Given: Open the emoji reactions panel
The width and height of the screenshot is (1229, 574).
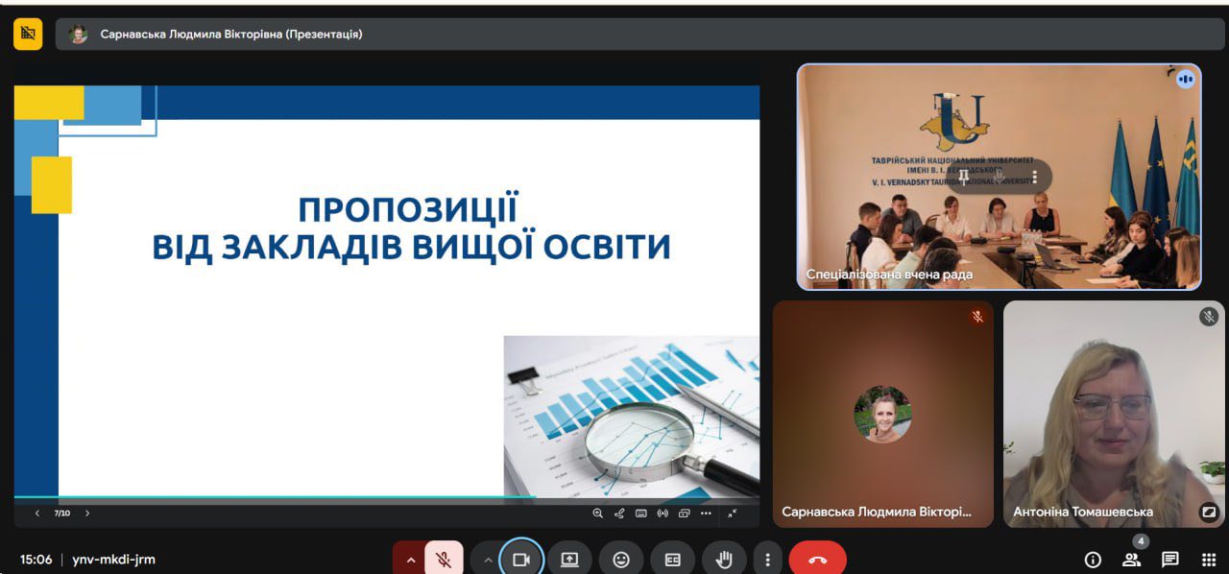Looking at the screenshot, I should (621, 560).
